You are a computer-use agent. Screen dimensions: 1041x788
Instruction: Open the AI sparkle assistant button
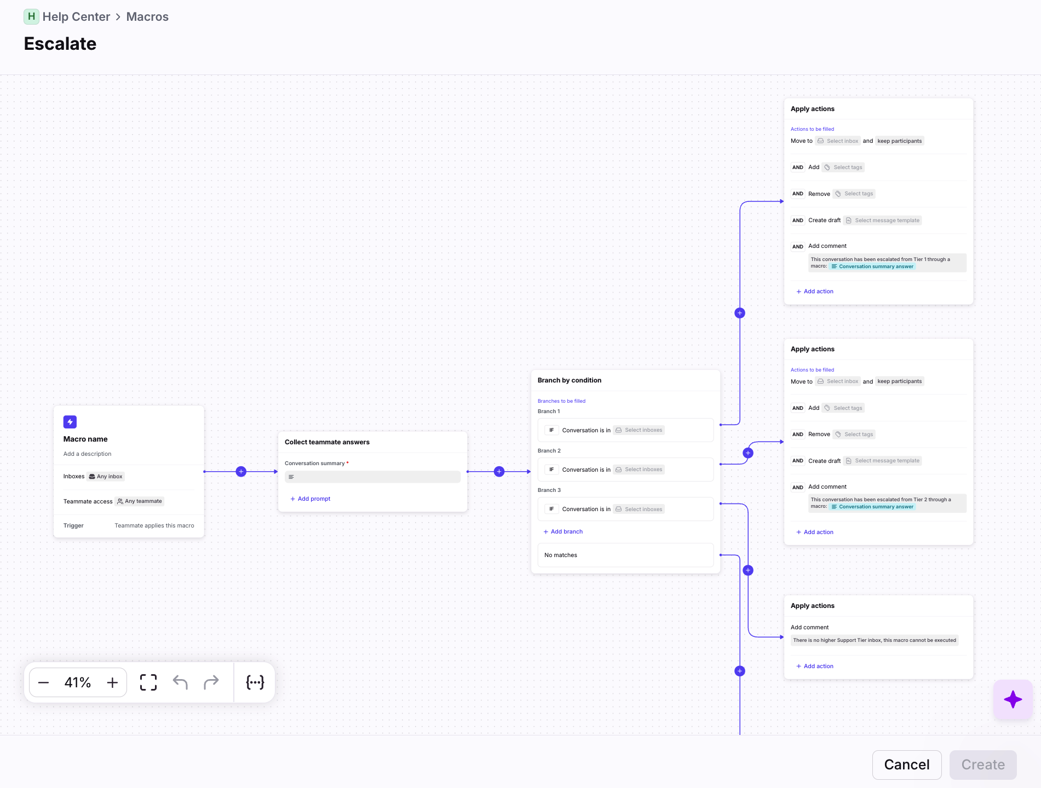coord(1013,699)
